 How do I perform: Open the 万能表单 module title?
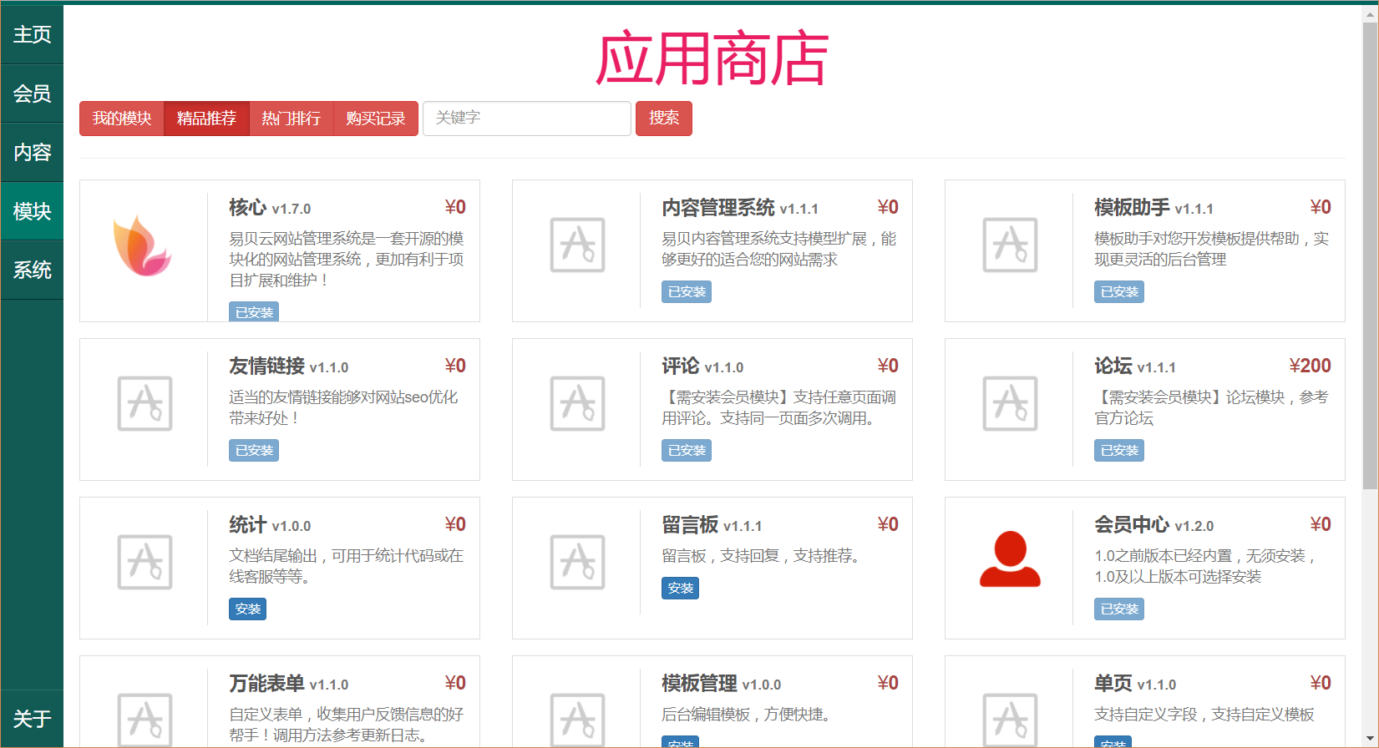(x=267, y=683)
